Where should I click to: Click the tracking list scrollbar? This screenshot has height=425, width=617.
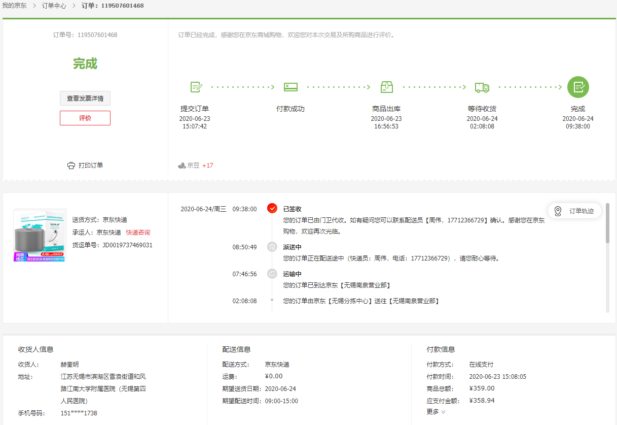coord(607,223)
